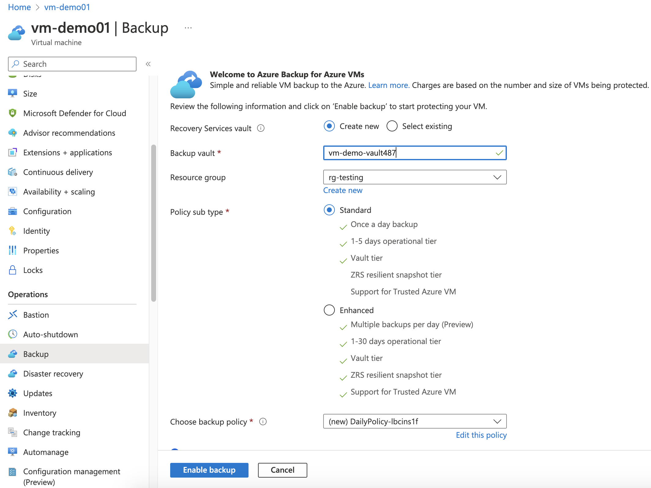Select the Enhanced policy sub type

[329, 310]
